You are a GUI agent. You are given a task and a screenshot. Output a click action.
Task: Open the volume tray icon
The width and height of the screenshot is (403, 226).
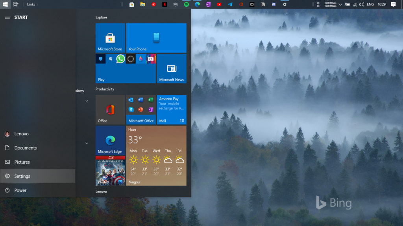[x=362, y=4]
